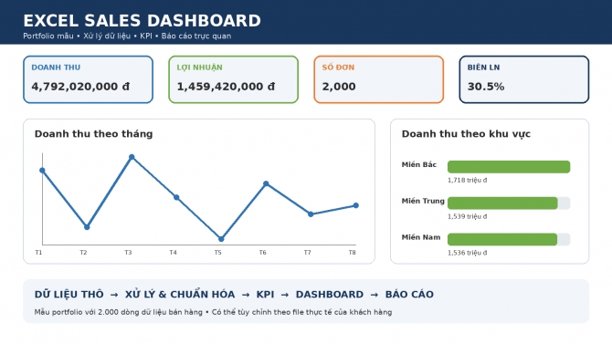
Task: Click the BÁO CÁO step in the workflow
Action: (x=409, y=295)
